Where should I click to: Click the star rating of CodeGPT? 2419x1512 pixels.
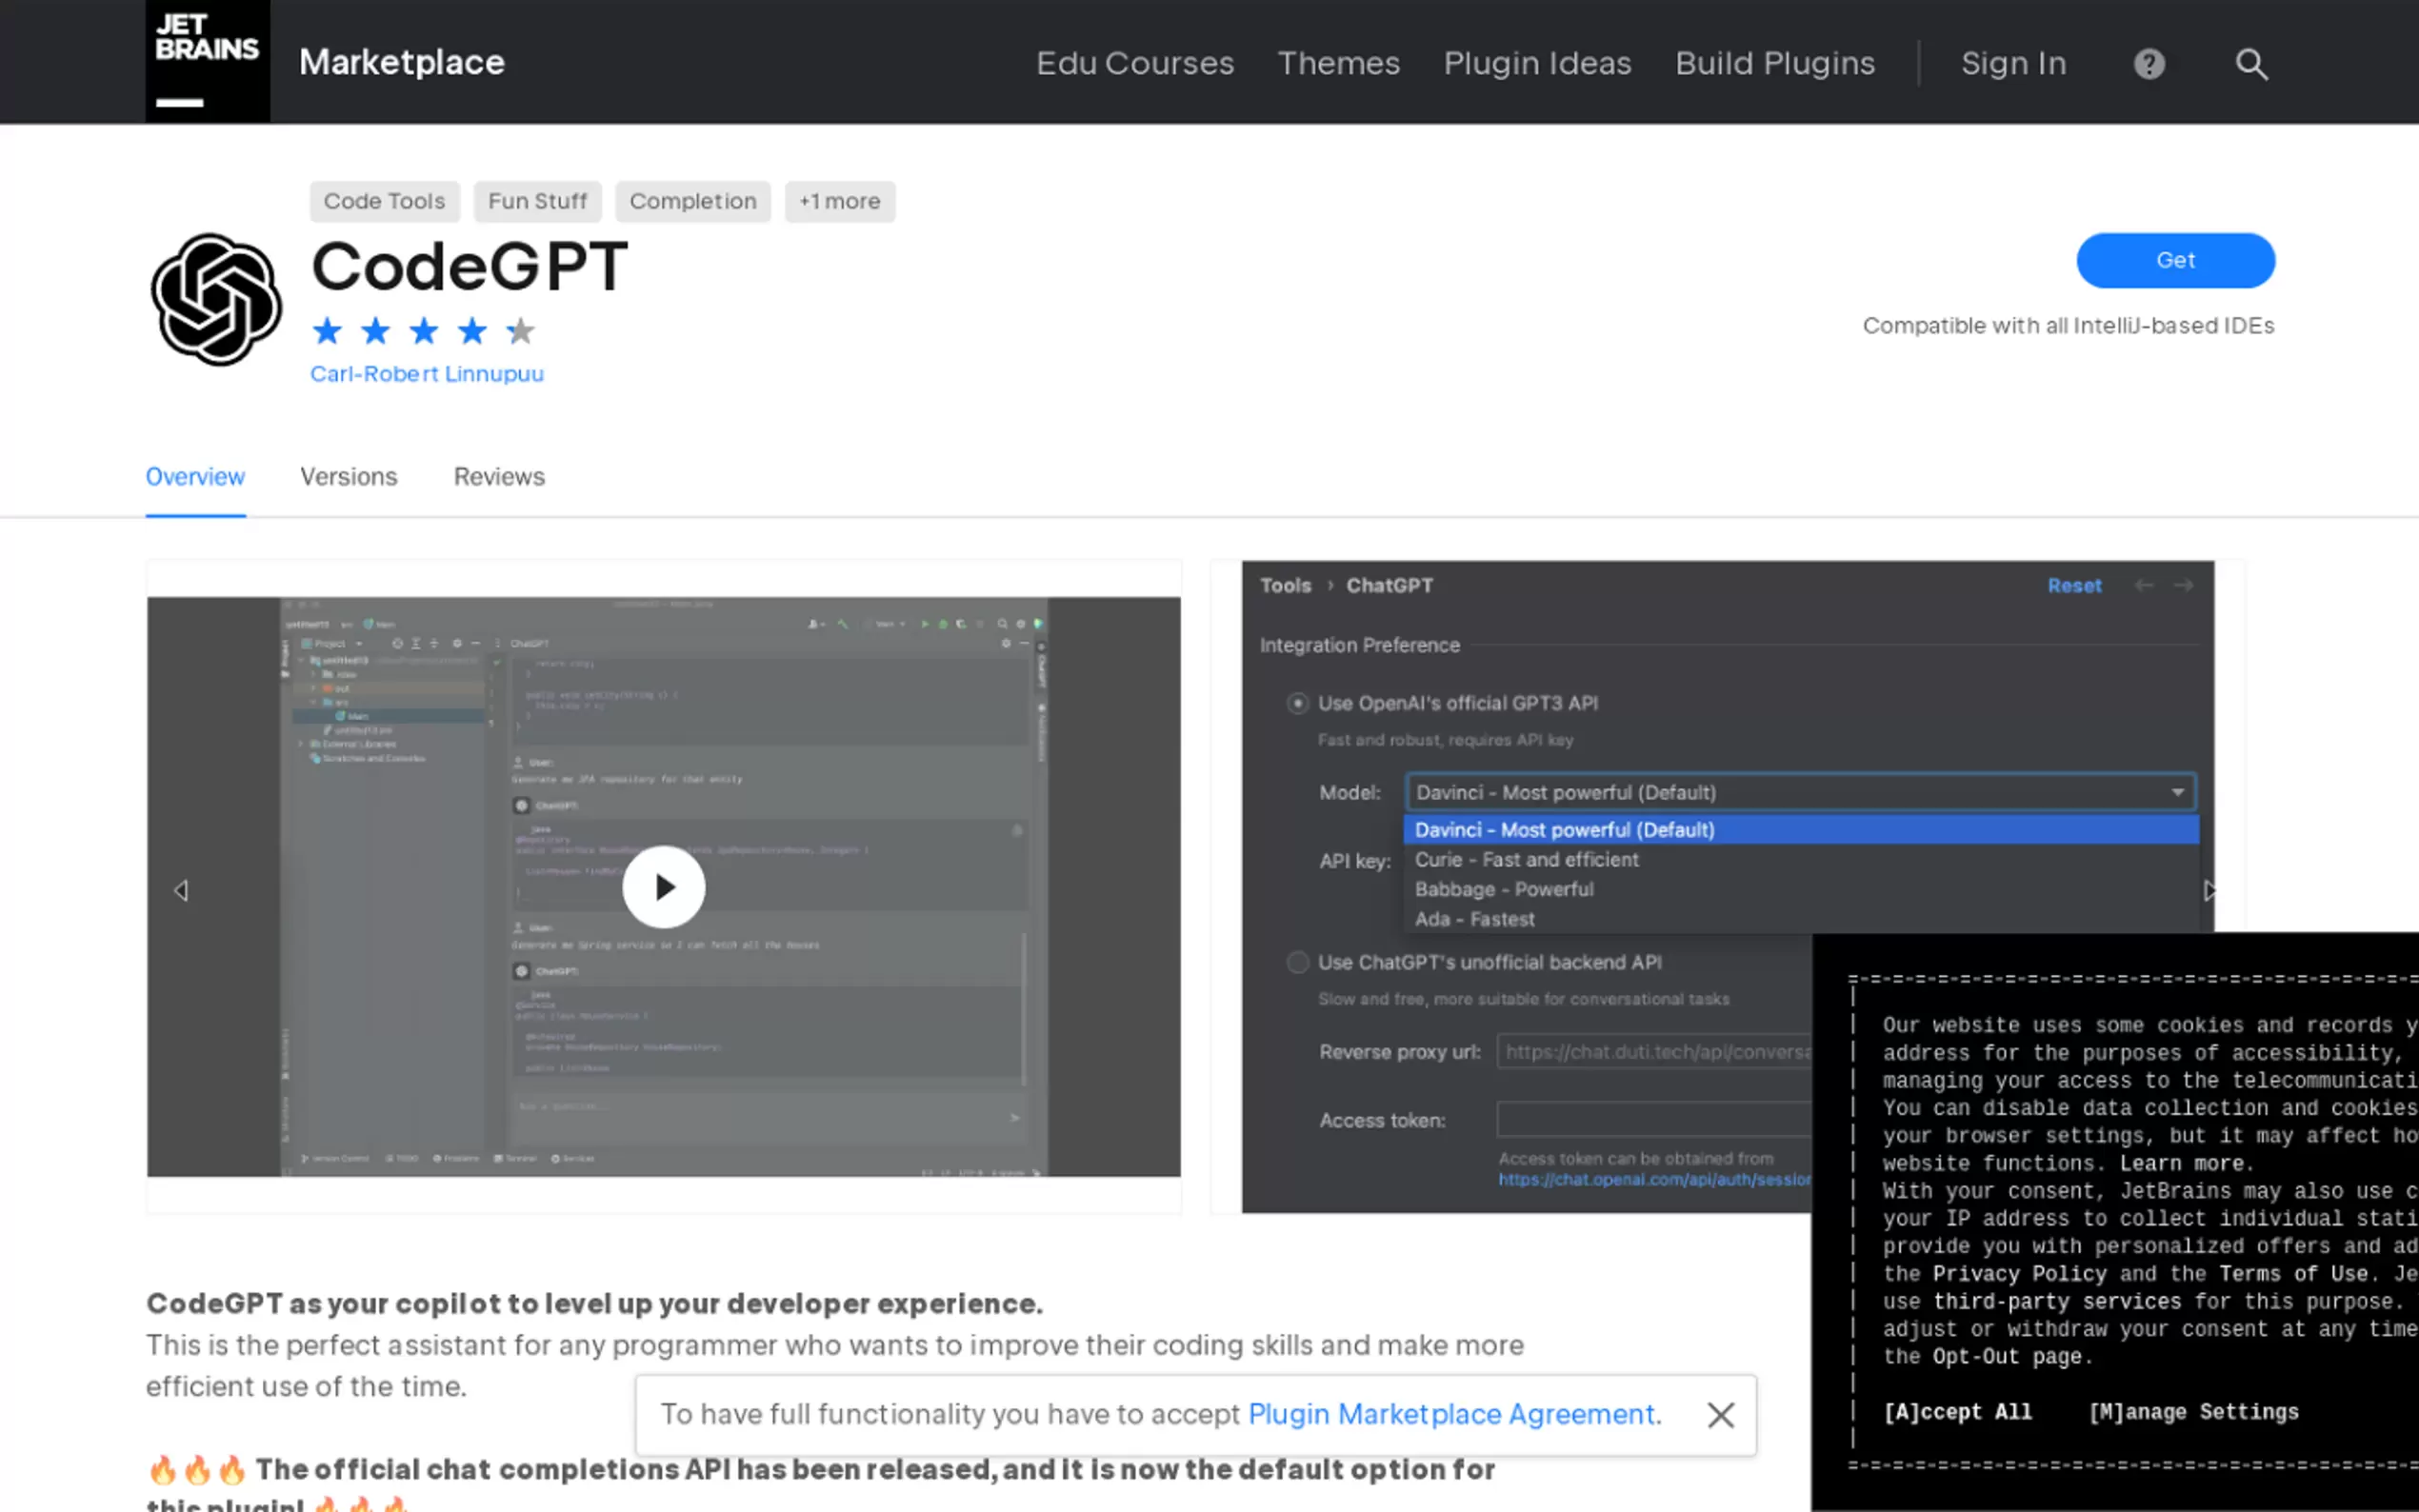point(424,330)
